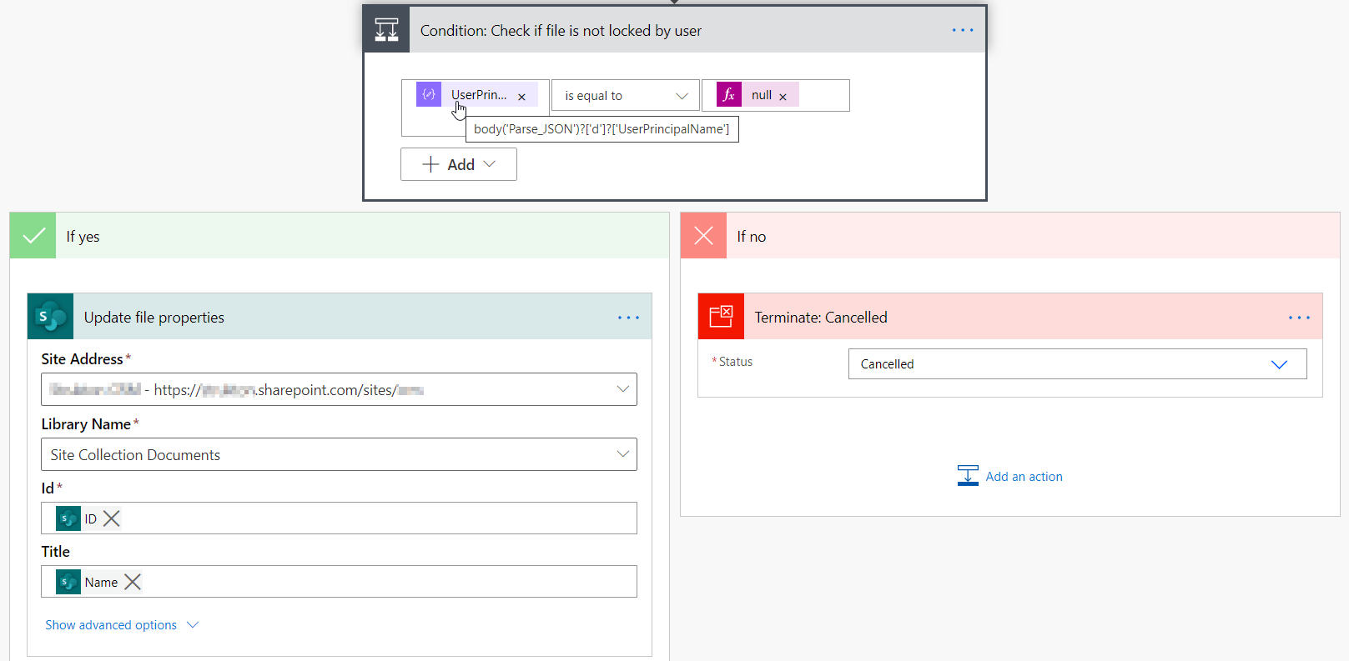
Task: Click the If yes green checkmark icon
Action: [33, 236]
